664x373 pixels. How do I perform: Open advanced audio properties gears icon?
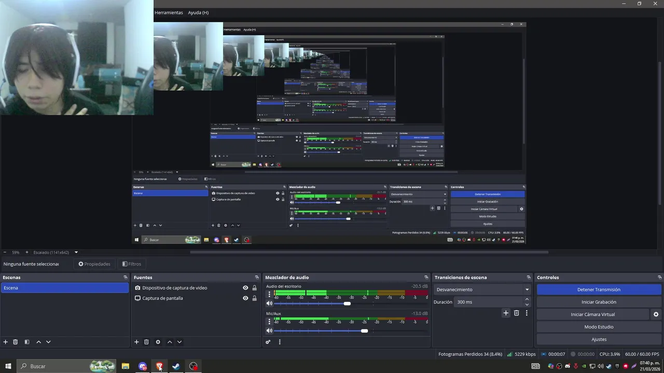click(268, 342)
